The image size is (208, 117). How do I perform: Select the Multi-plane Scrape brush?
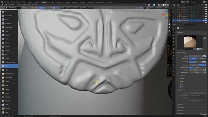[x=9, y=62]
